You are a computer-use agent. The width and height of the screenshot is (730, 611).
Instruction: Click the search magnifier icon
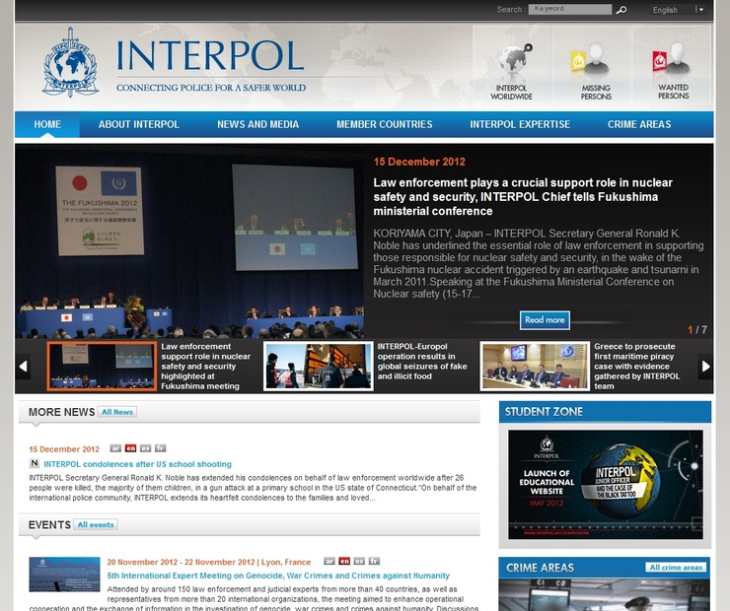click(x=621, y=10)
